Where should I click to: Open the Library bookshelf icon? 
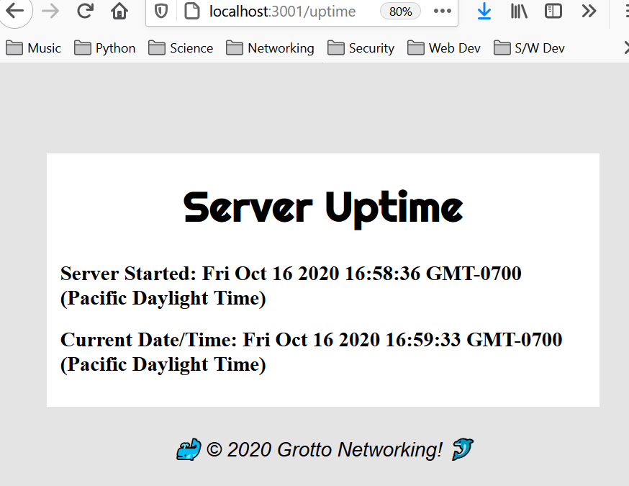pyautogui.click(x=519, y=12)
